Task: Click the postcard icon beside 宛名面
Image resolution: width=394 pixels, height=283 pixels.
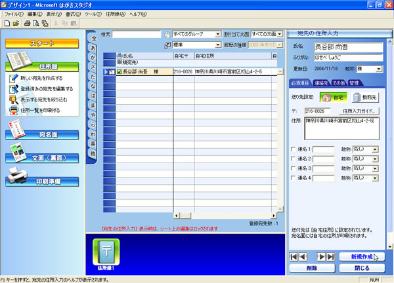Action: (16, 128)
